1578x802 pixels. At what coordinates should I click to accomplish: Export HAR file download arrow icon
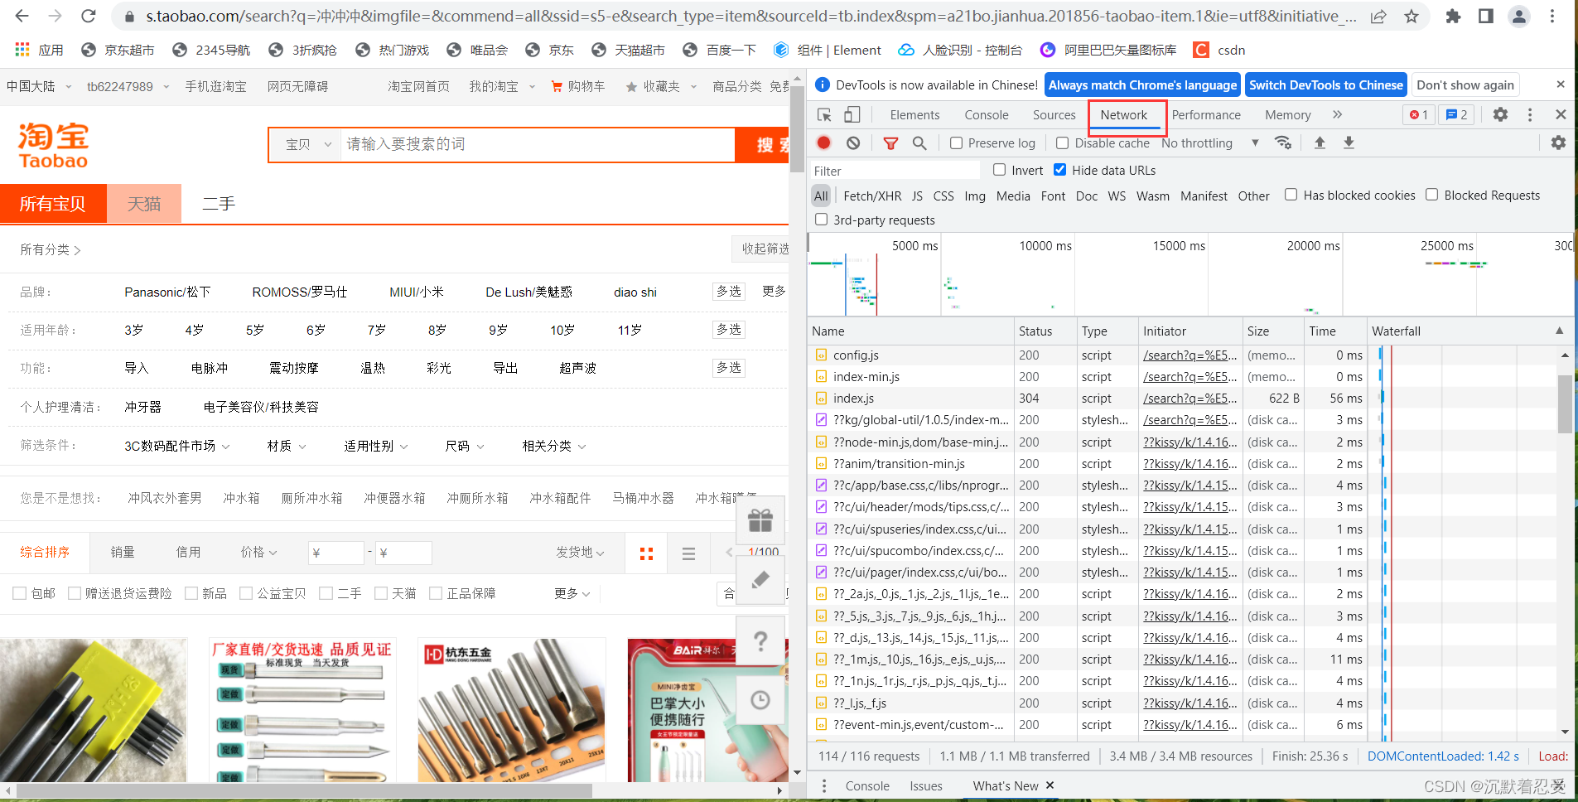tap(1349, 143)
